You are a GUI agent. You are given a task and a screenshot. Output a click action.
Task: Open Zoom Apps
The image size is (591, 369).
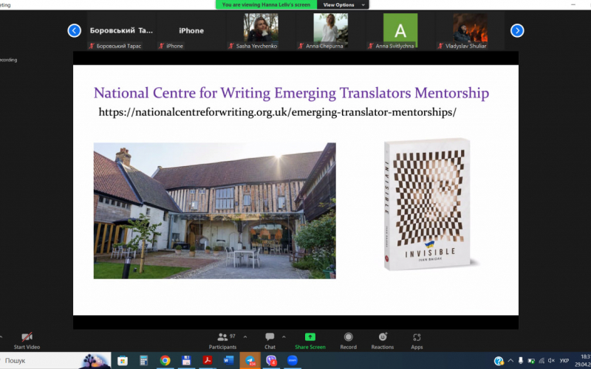click(417, 341)
